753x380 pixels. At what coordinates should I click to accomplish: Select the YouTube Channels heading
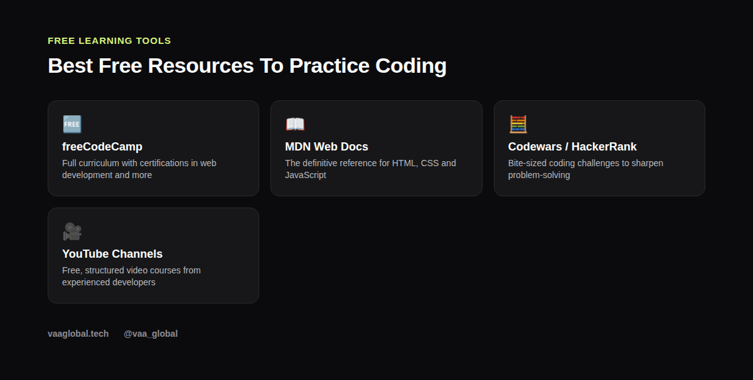point(112,254)
